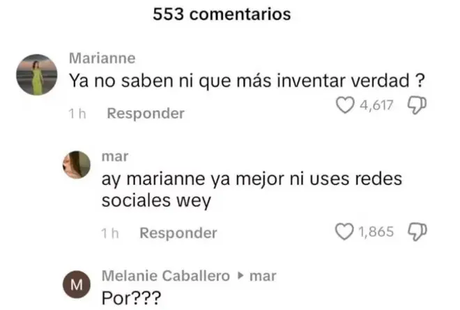Image resolution: width=460 pixels, height=310 pixels.
Task: Like mar's reply with heart icon
Action: point(344,232)
